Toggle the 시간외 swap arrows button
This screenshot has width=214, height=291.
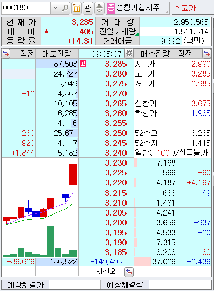click(x=129, y=272)
